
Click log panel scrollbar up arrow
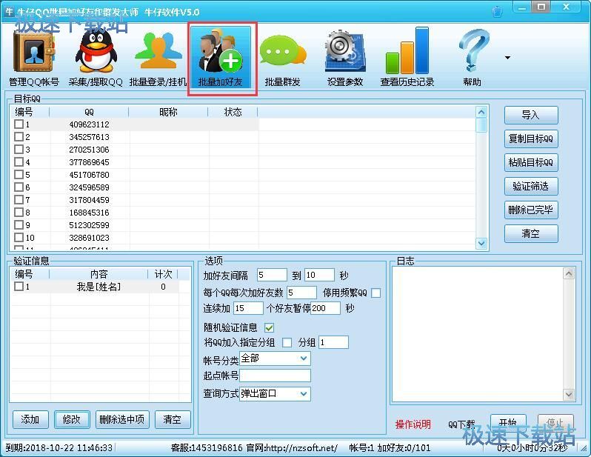569,273
